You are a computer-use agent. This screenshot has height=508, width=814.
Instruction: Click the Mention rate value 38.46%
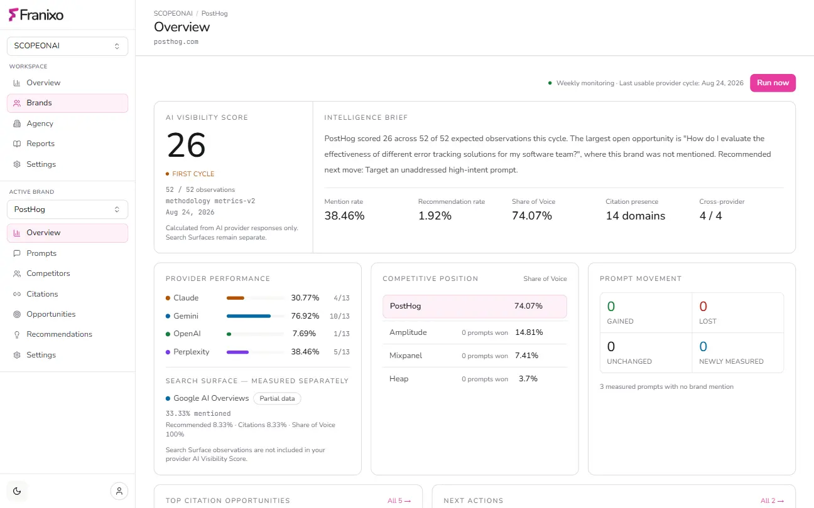coord(344,216)
